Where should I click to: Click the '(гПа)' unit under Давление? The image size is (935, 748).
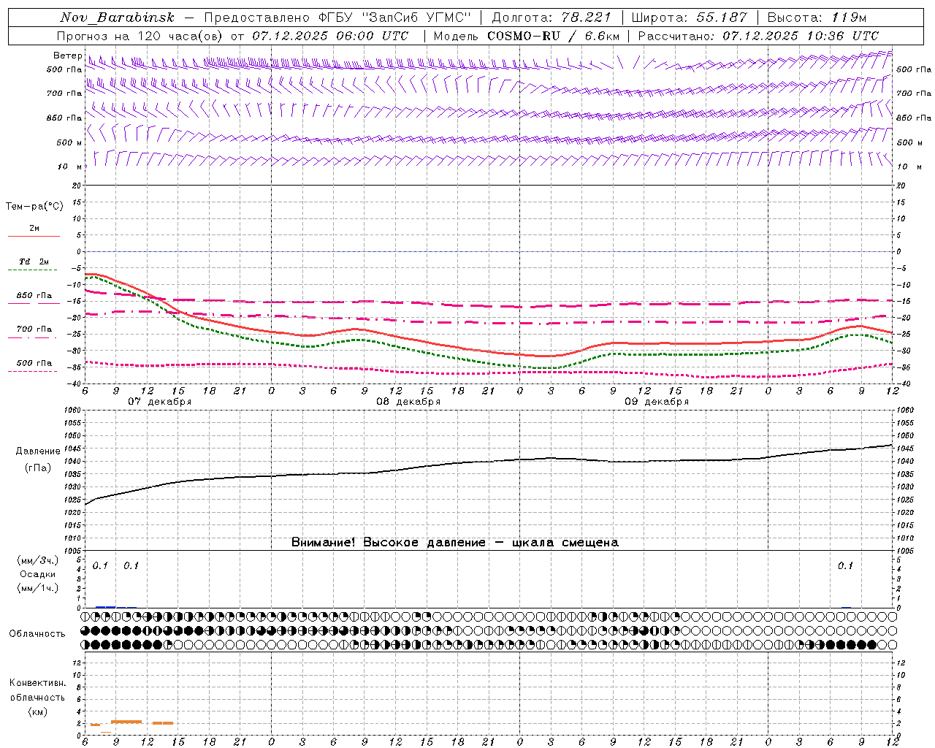pos(38,467)
